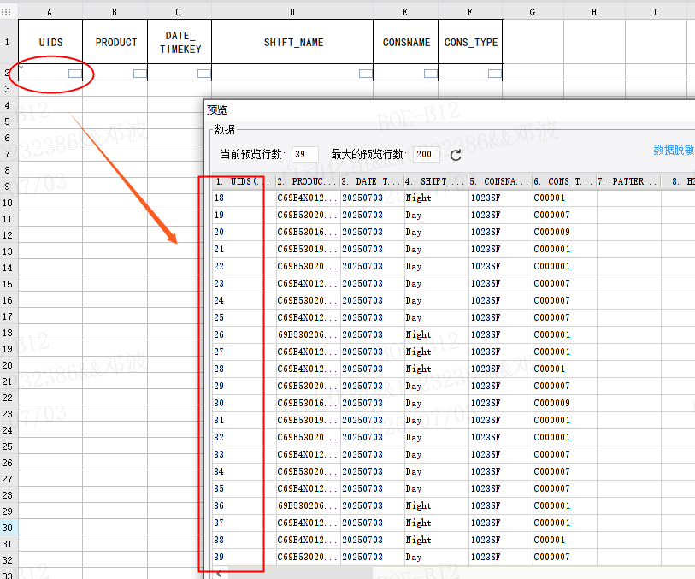Focus the 最大的预览行数 field showing 200

(x=426, y=154)
